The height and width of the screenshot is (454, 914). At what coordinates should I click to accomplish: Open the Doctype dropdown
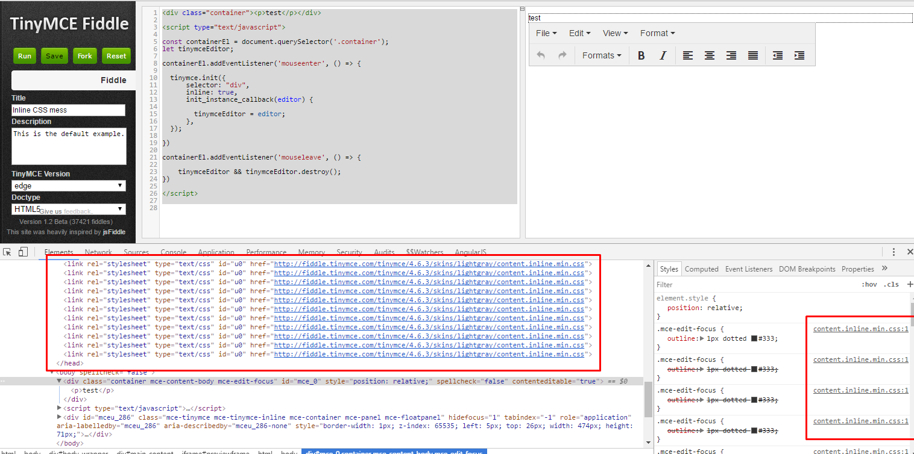coord(69,209)
